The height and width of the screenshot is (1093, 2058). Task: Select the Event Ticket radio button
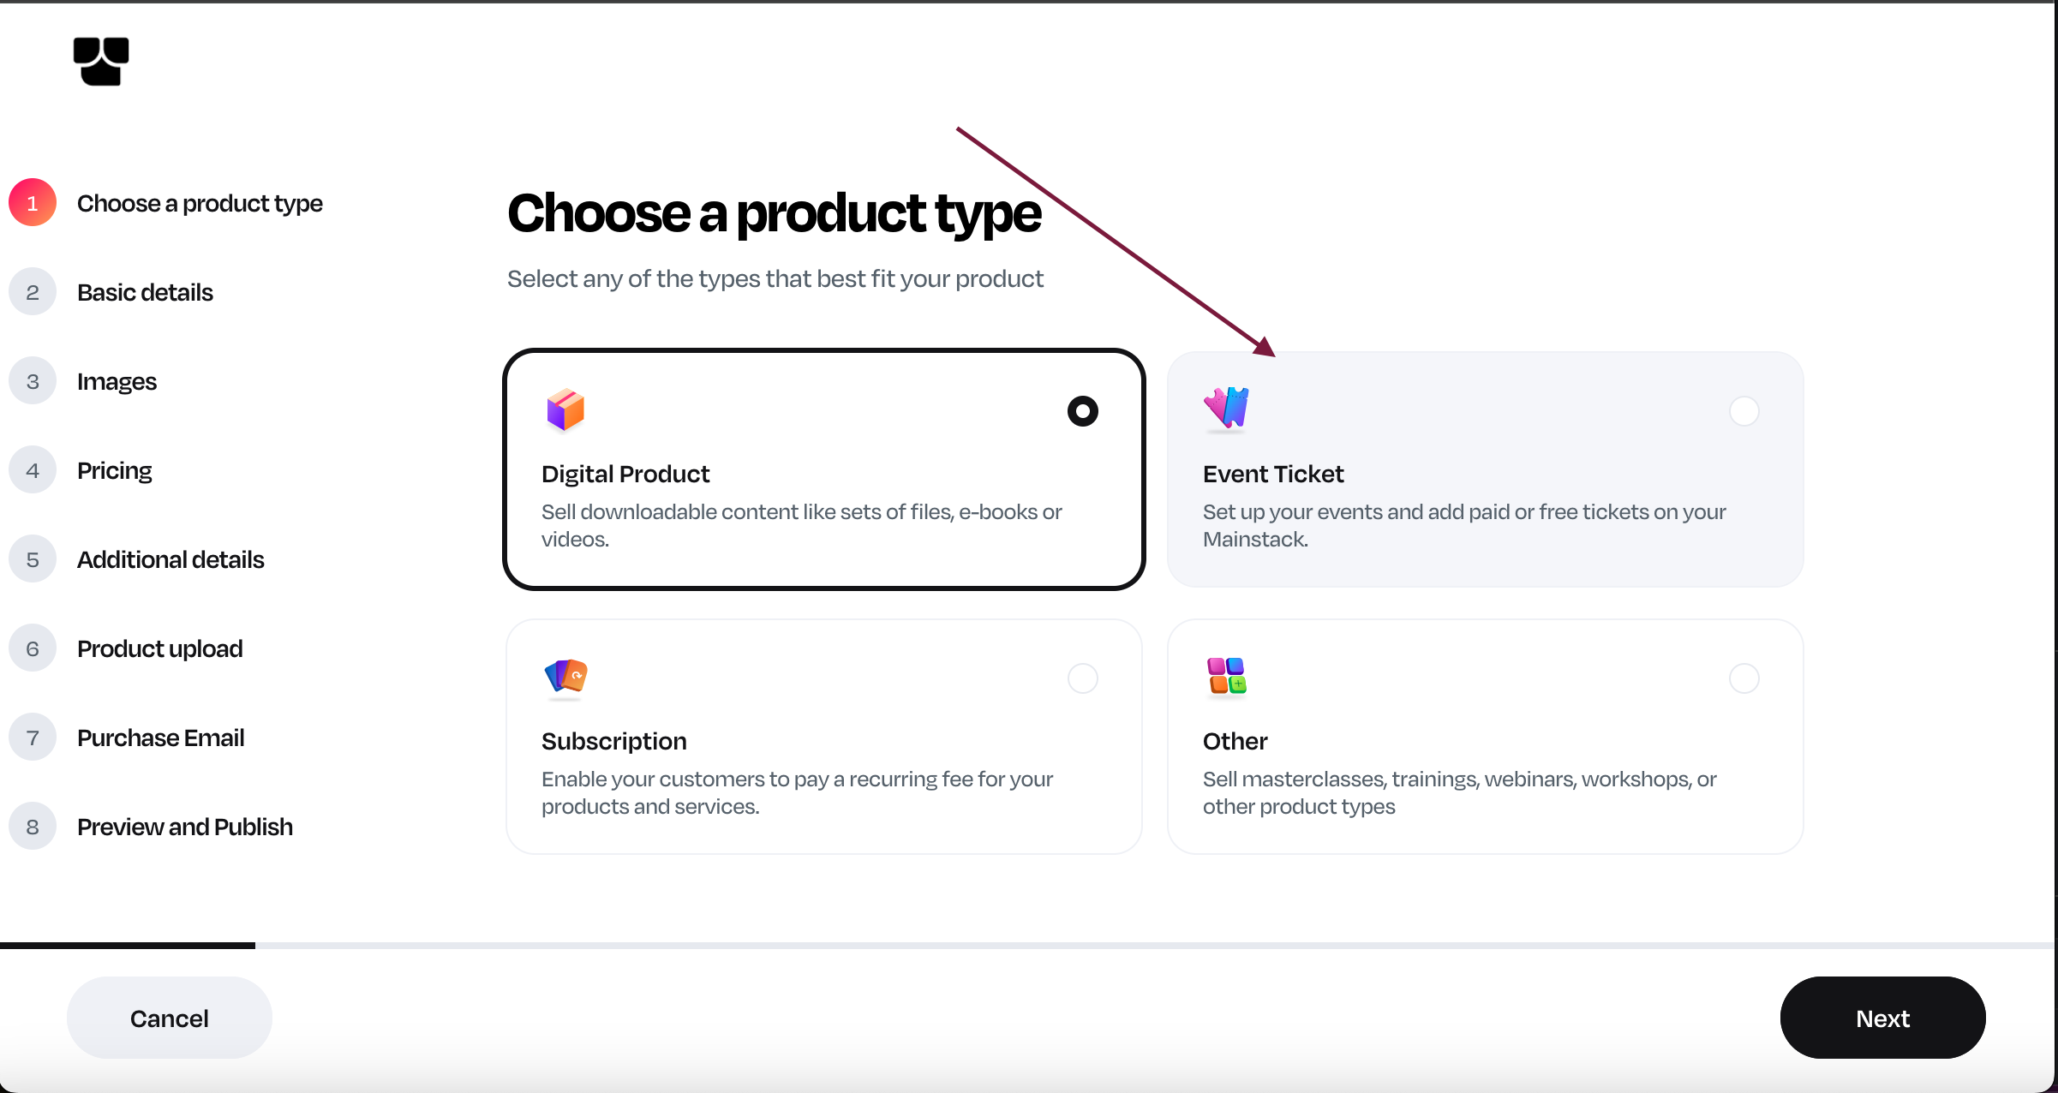(x=1744, y=411)
